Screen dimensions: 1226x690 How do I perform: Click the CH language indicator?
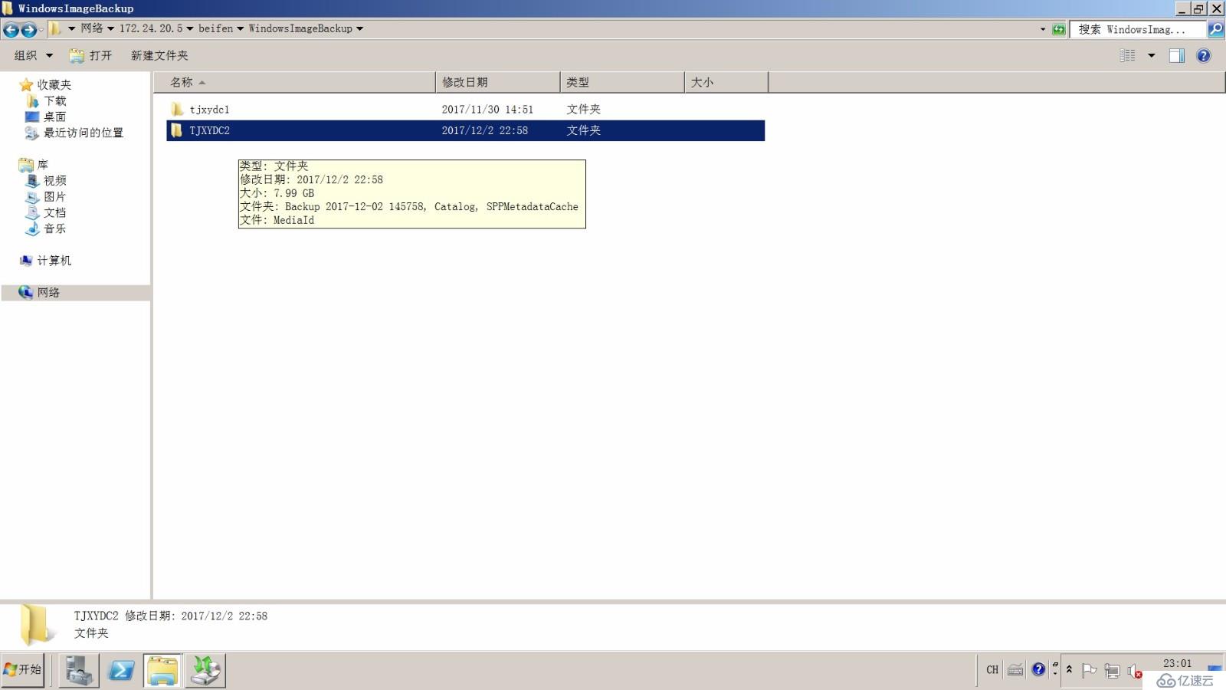coord(992,670)
